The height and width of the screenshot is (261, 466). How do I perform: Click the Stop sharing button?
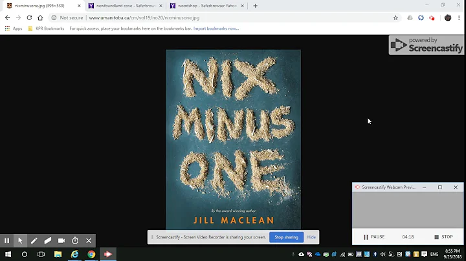[286, 237]
